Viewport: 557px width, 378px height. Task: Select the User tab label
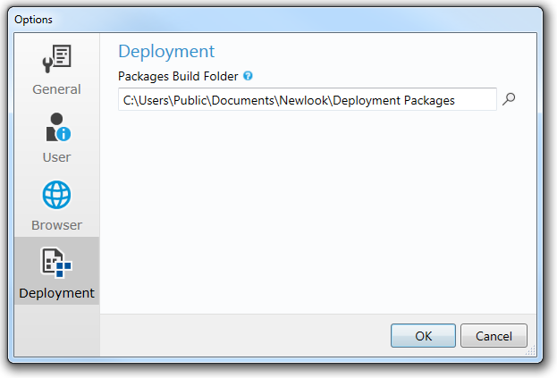tap(56, 157)
